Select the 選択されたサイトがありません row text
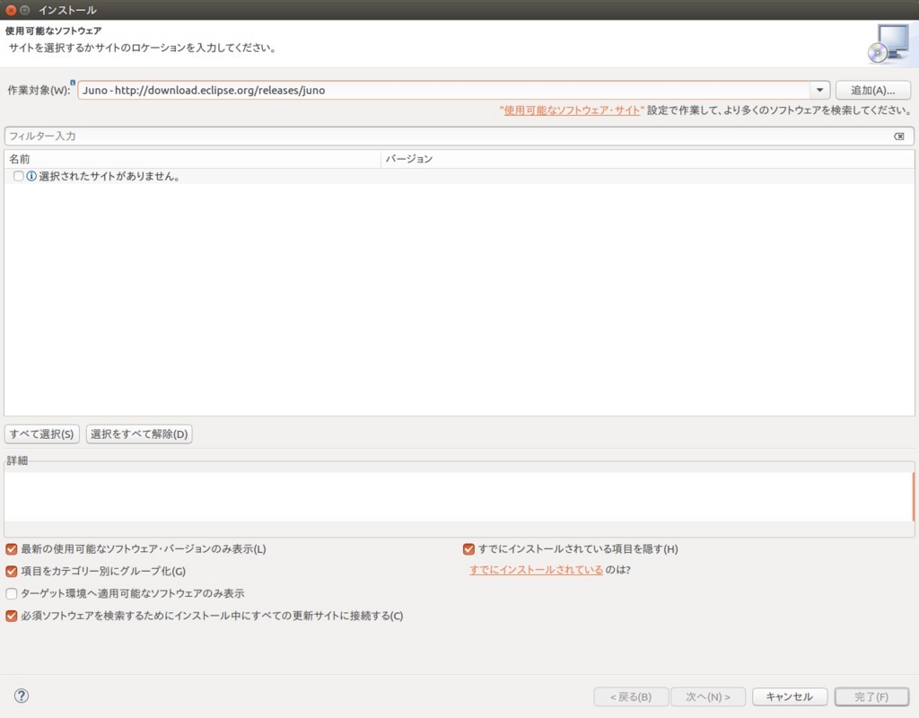This screenshot has width=919, height=718. coord(109,177)
